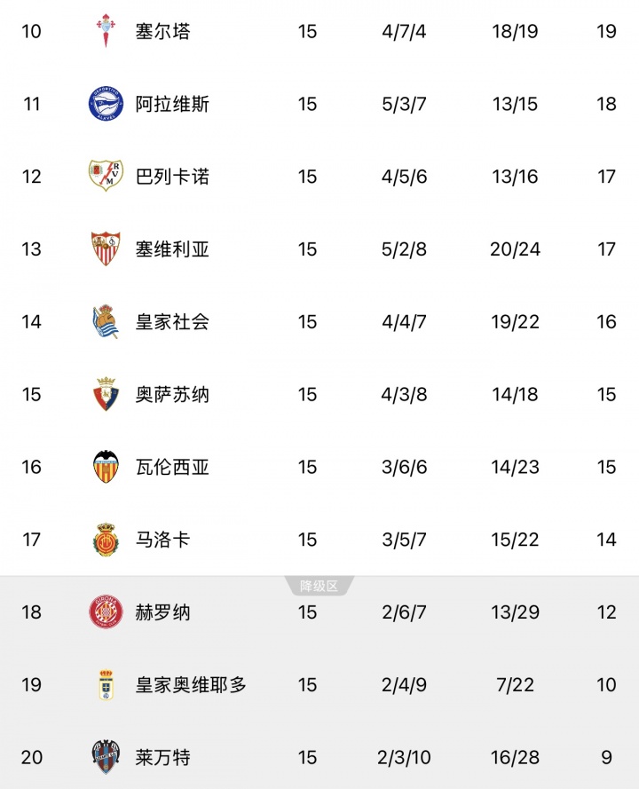Tap the 降级区 relegation zone label
The height and width of the screenshot is (789, 639).
tap(319, 586)
